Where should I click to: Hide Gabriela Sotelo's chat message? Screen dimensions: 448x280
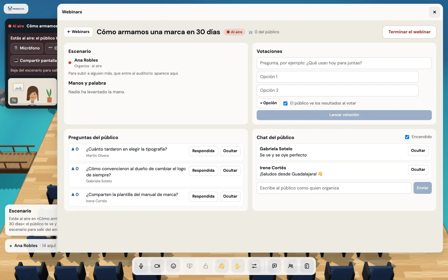418,151
